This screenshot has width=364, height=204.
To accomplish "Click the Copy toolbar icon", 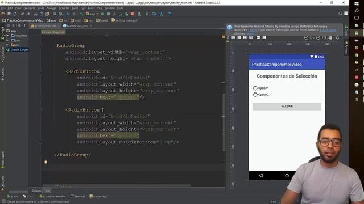I will point(42,14).
